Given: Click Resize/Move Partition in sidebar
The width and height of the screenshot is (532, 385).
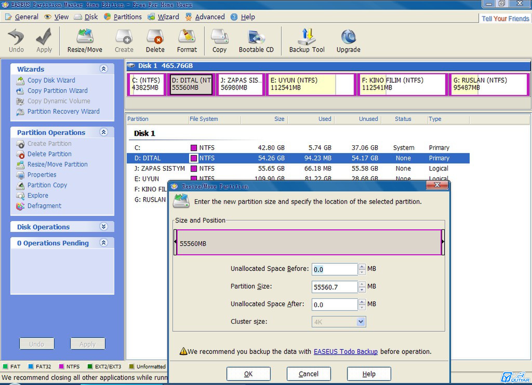Looking at the screenshot, I should (57, 164).
